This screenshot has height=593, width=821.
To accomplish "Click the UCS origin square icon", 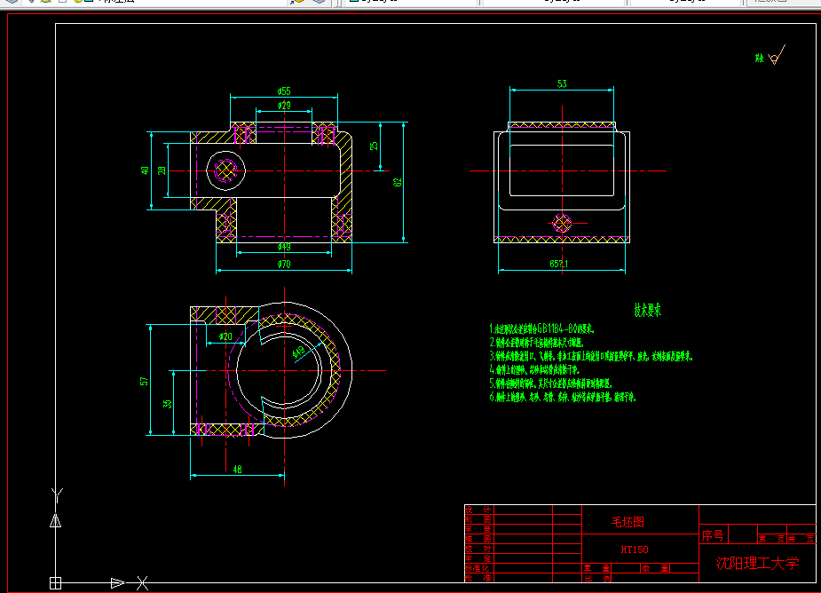I will (x=56, y=583).
